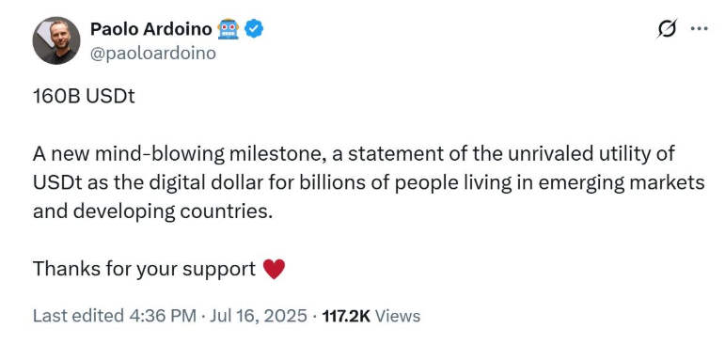Visit the @paoloardoino handle link
Screen dimensions: 725x344
pyautogui.click(x=153, y=54)
